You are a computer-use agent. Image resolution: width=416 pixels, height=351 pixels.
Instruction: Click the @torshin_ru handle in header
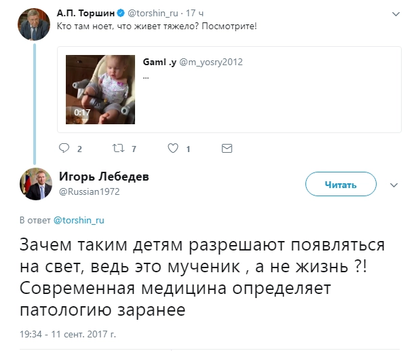(157, 12)
